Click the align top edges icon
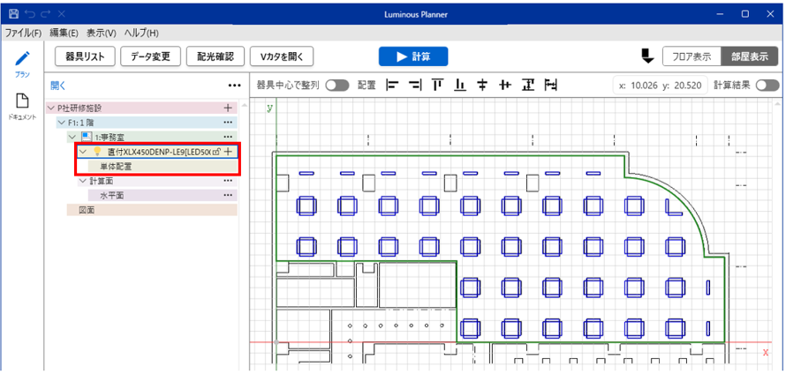Viewport: 786px width, 374px height. pyautogui.click(x=437, y=86)
